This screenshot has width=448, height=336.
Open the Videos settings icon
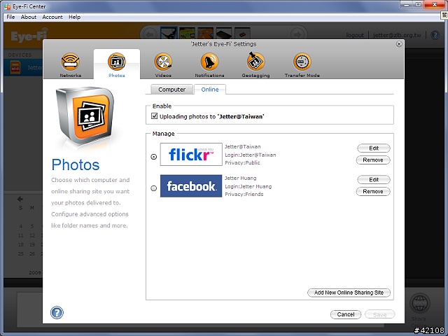tap(163, 62)
